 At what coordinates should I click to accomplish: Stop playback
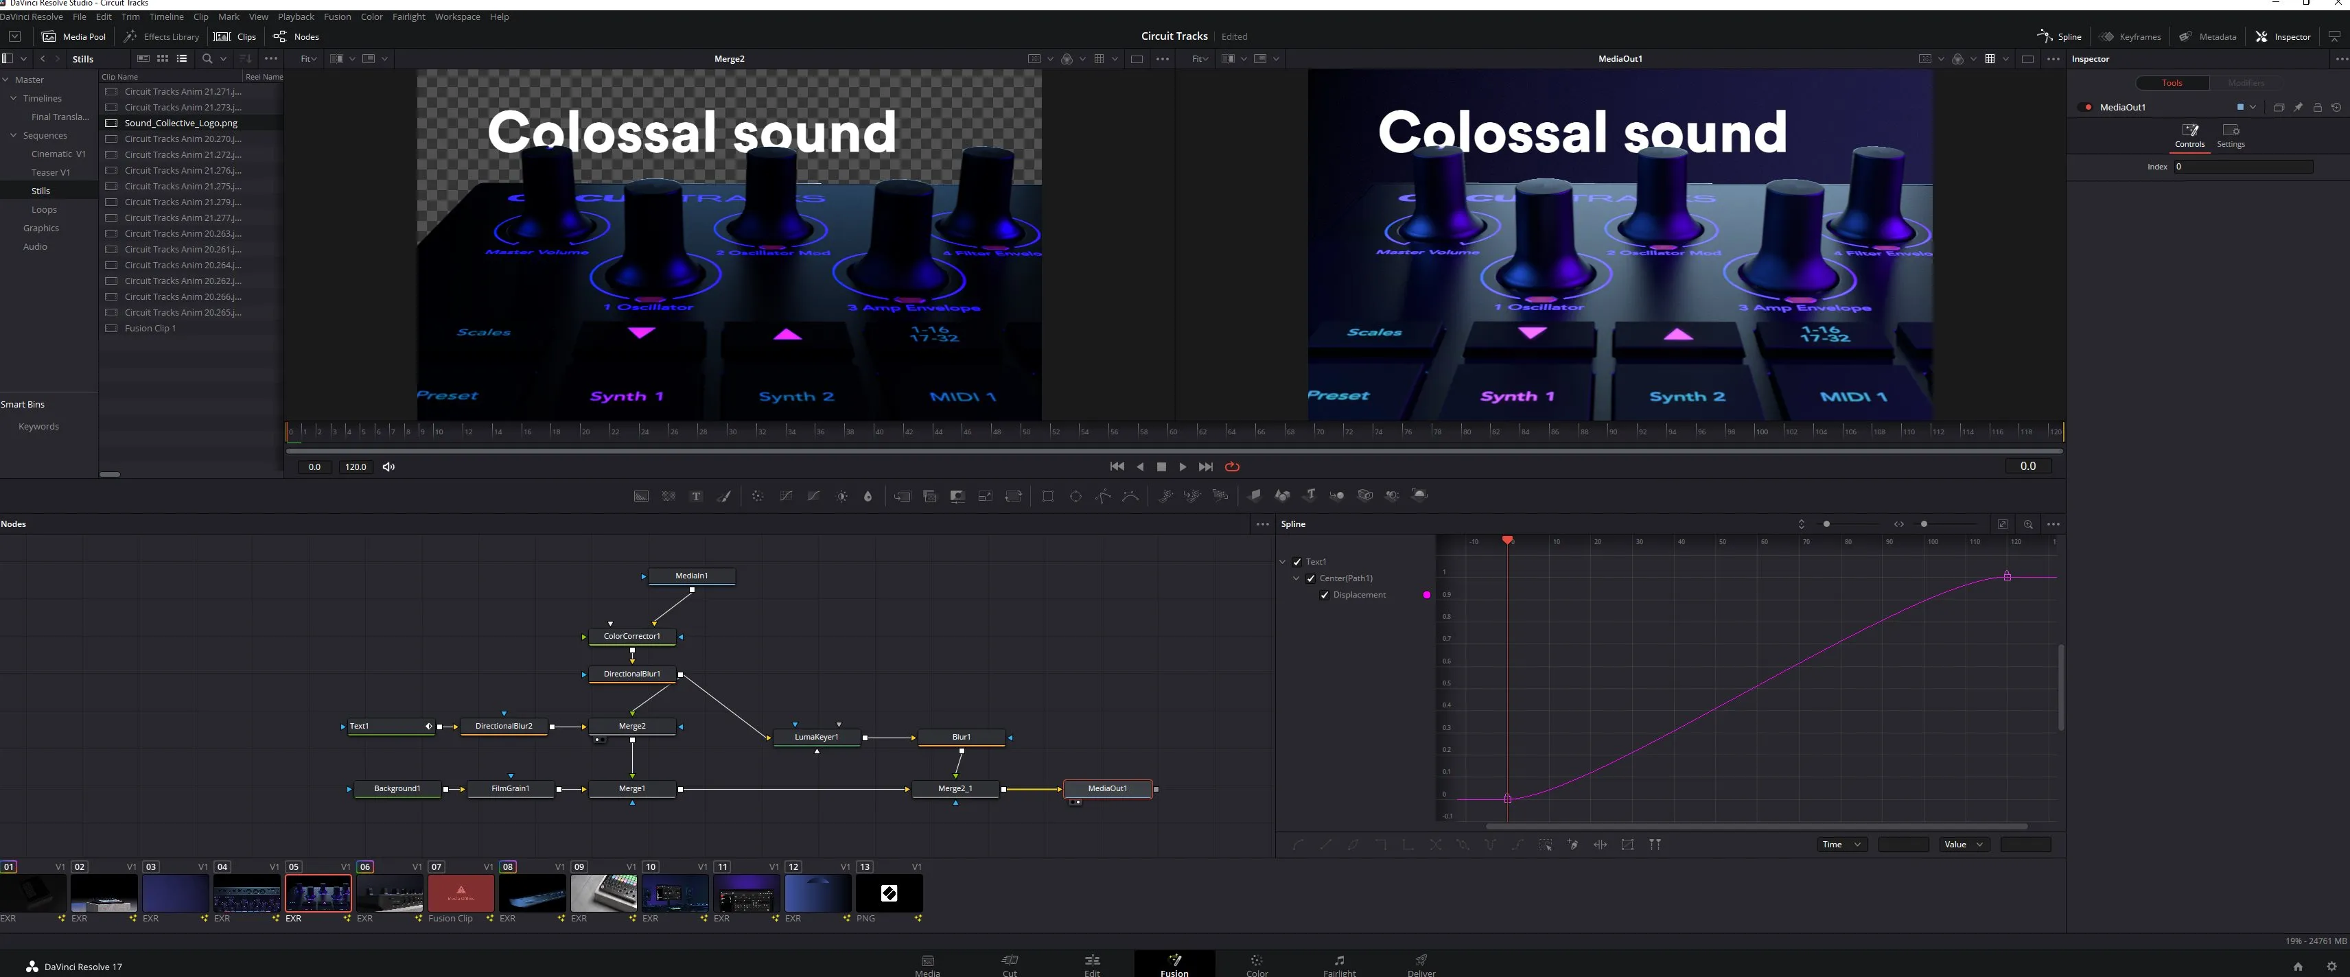click(1161, 467)
